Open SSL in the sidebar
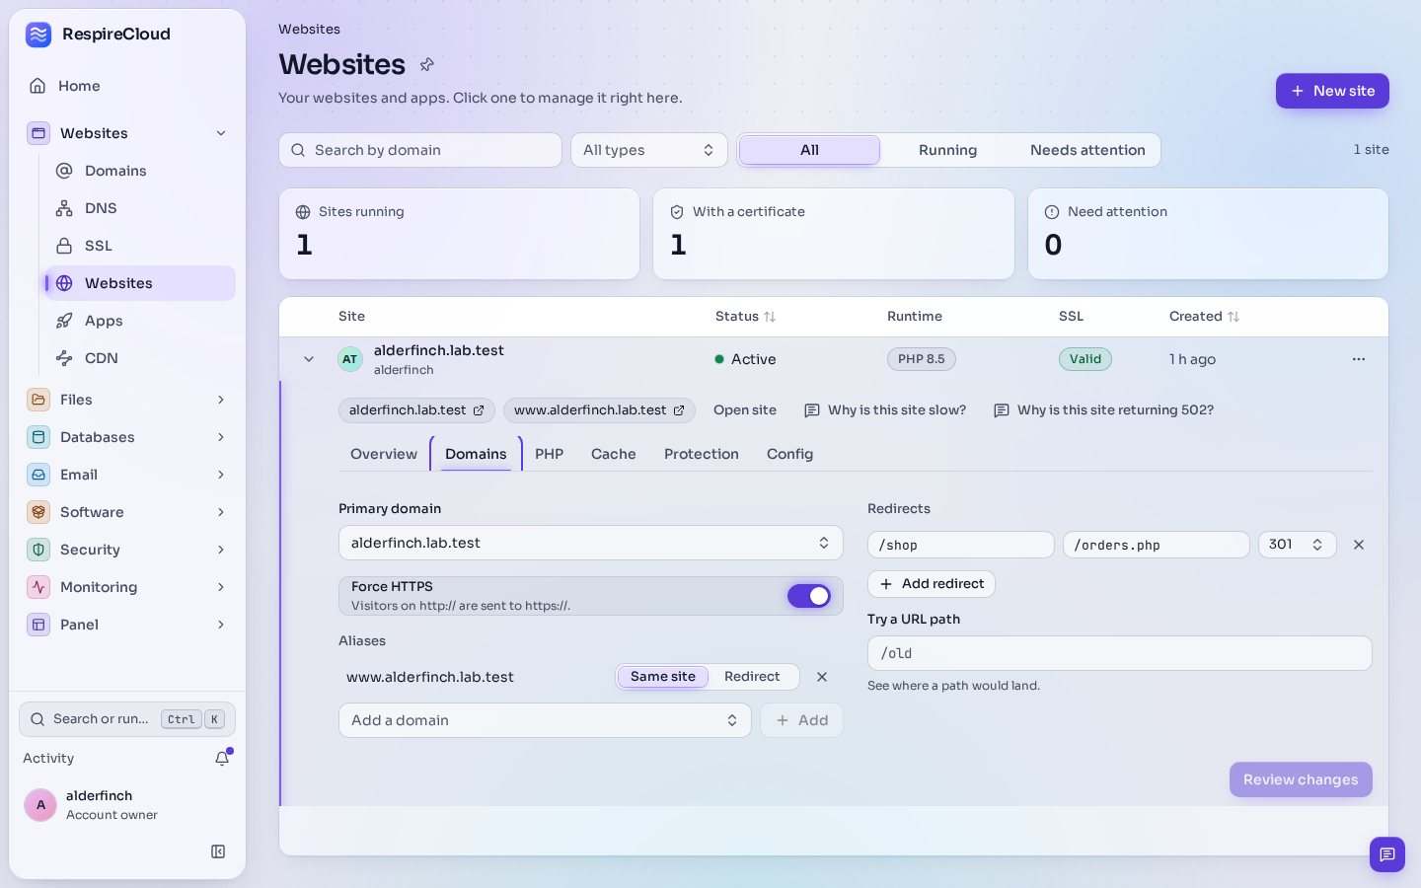The image size is (1421, 888). [140, 246]
